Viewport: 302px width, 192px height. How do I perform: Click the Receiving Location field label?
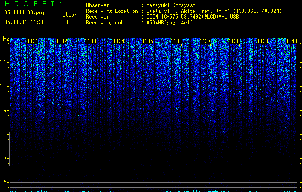(112, 11)
